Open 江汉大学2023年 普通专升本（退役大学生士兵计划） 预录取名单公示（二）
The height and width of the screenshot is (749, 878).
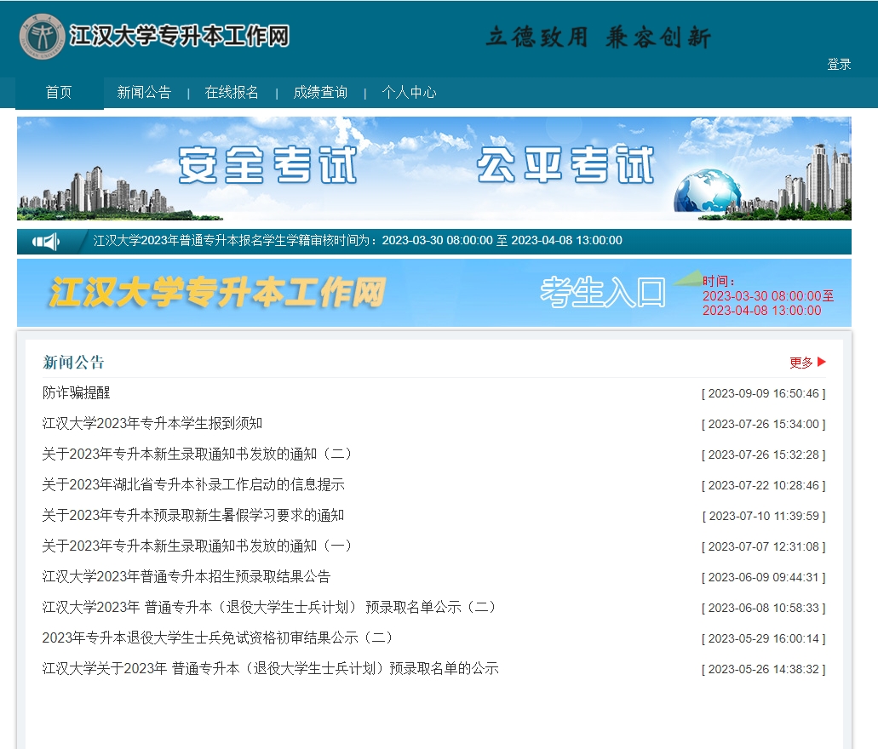(269, 608)
